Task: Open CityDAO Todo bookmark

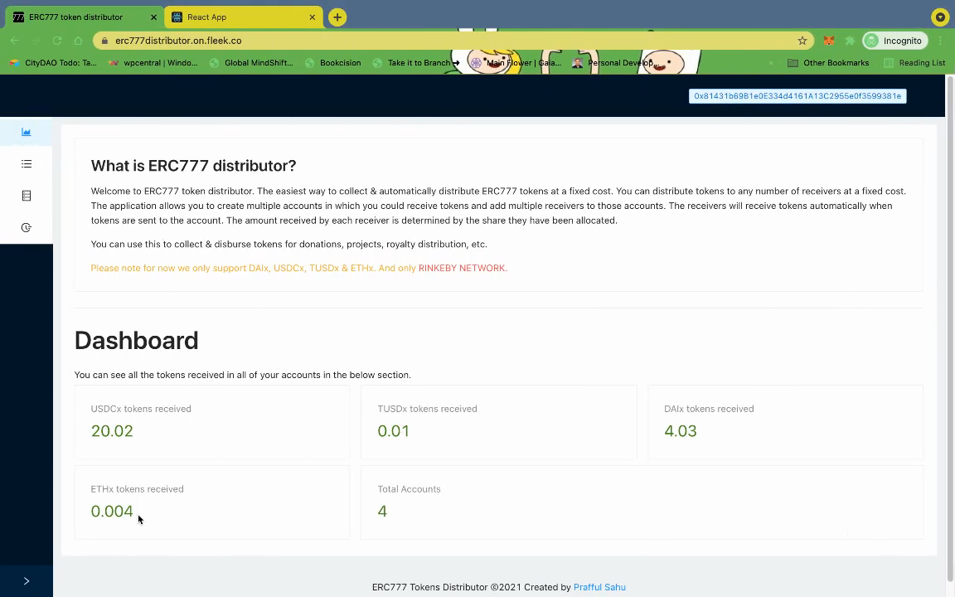Action: (x=53, y=63)
